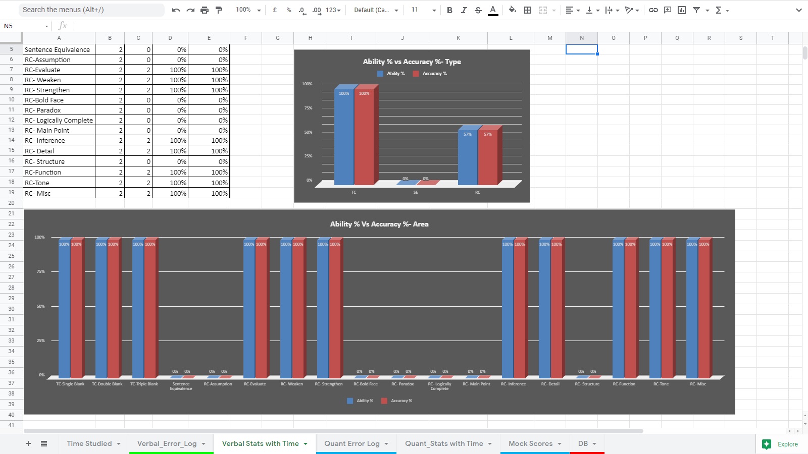Click the Explore button
This screenshot has width=808, height=454.
click(x=781, y=444)
